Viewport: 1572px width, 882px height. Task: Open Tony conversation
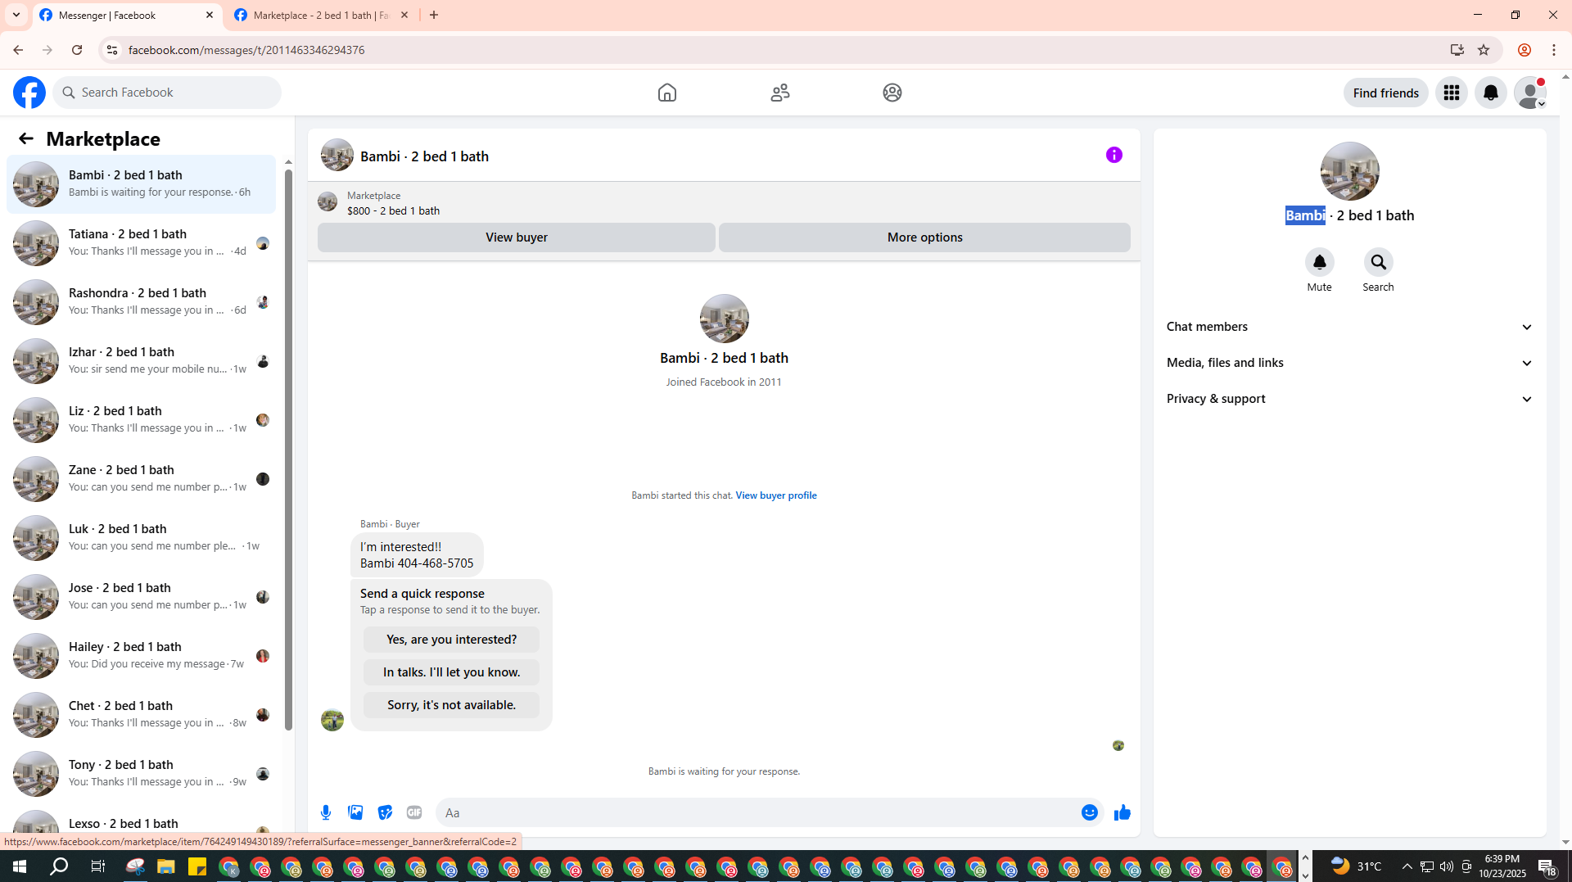[x=142, y=773]
